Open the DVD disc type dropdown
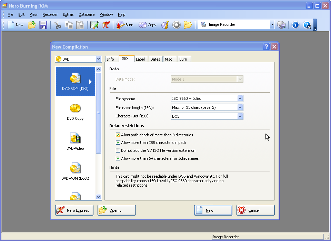 (x=99, y=59)
